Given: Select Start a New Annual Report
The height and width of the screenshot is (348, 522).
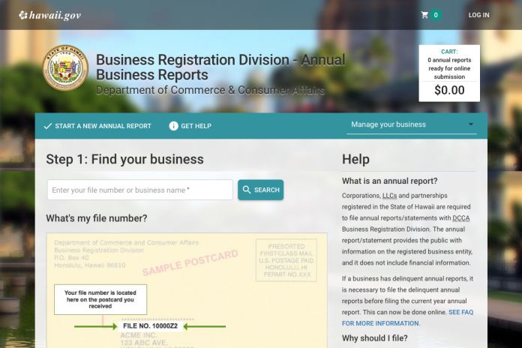Looking at the screenshot, I should tap(97, 126).
